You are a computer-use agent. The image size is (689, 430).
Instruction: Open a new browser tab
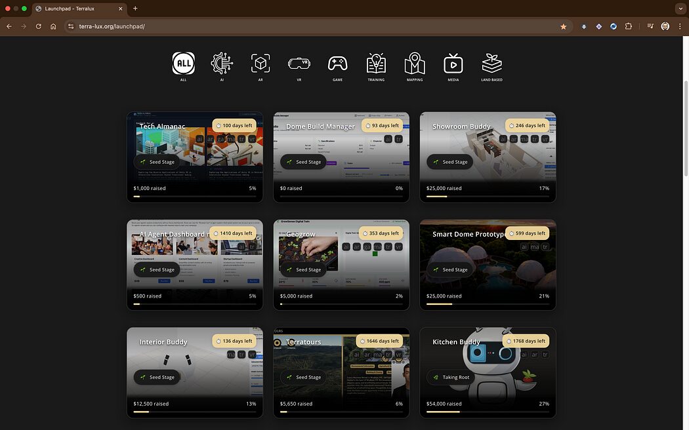coord(135,9)
